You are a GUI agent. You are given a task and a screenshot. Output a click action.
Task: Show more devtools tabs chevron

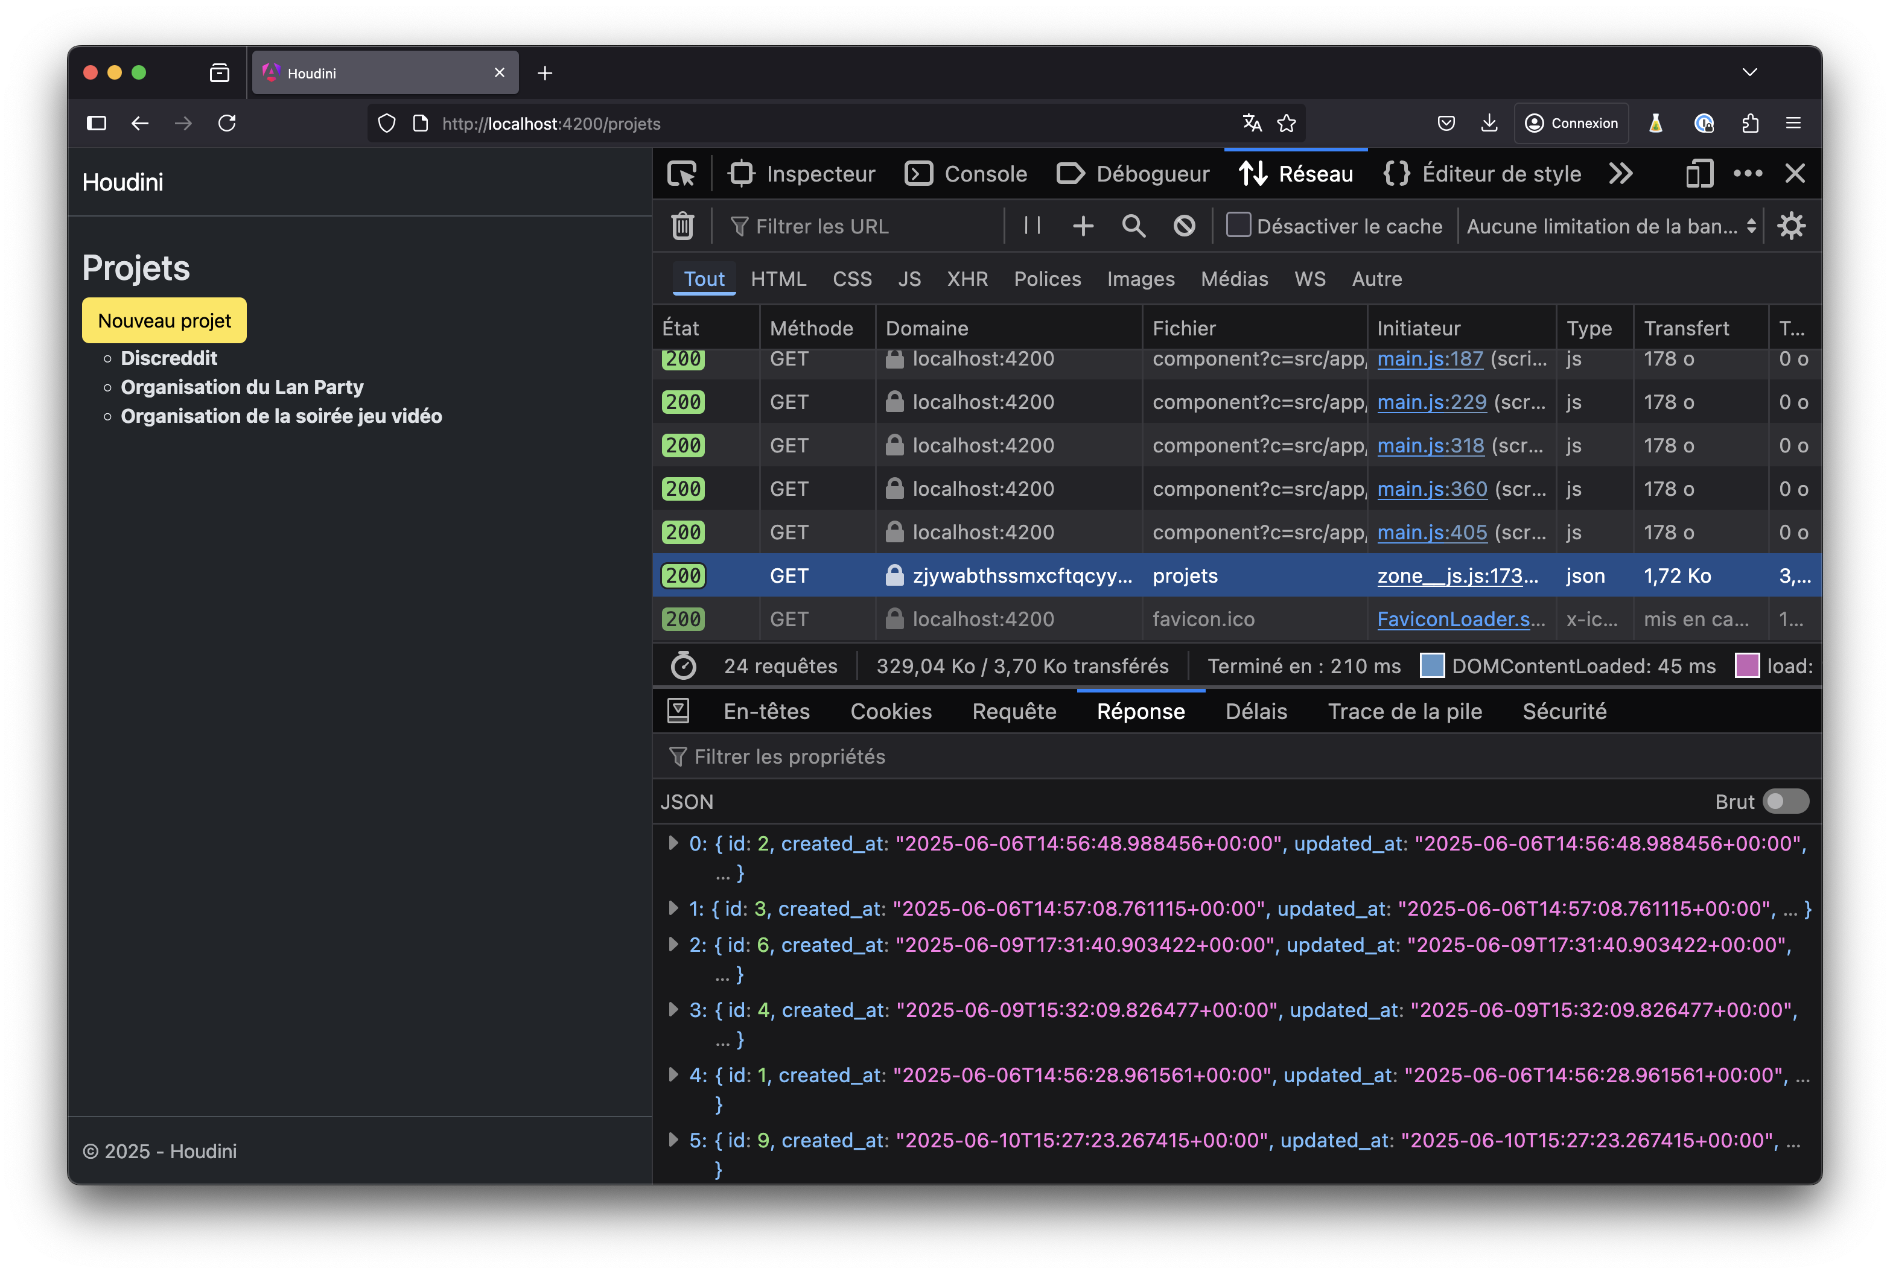click(1620, 174)
